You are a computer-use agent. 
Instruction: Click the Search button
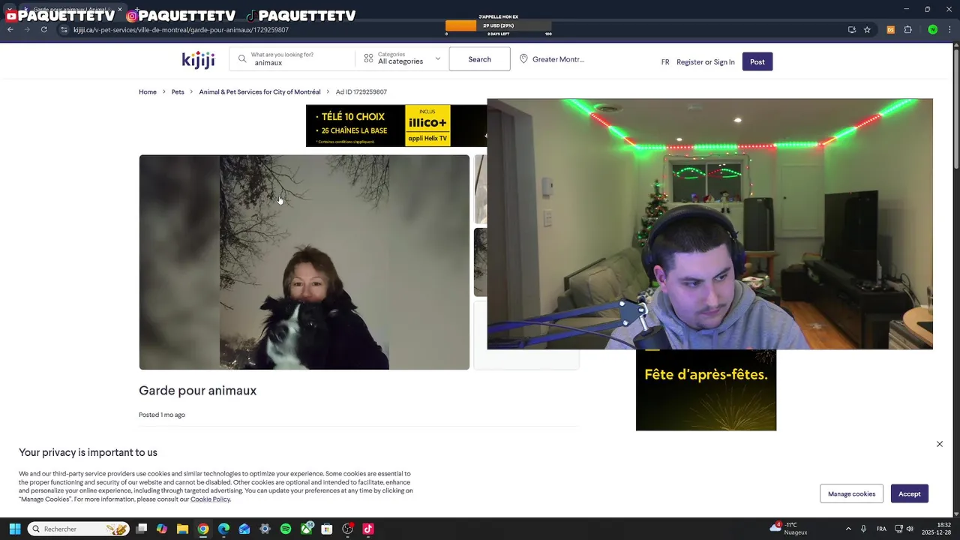coord(479,59)
